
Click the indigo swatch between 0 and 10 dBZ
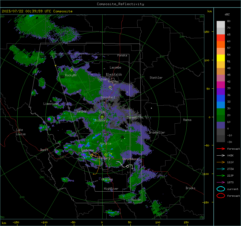point(221,125)
